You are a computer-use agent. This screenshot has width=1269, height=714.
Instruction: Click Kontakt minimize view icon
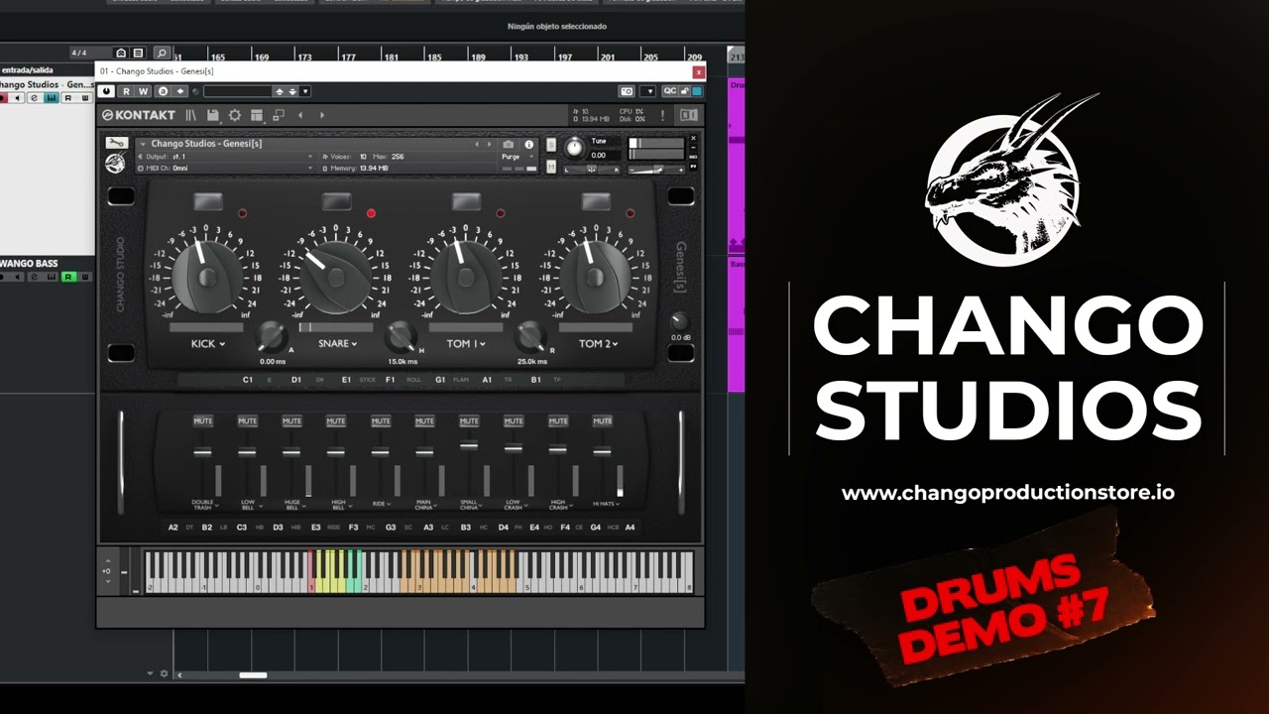[x=279, y=115]
